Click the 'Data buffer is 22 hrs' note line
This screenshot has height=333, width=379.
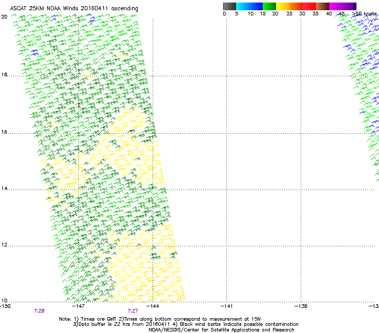185,324
